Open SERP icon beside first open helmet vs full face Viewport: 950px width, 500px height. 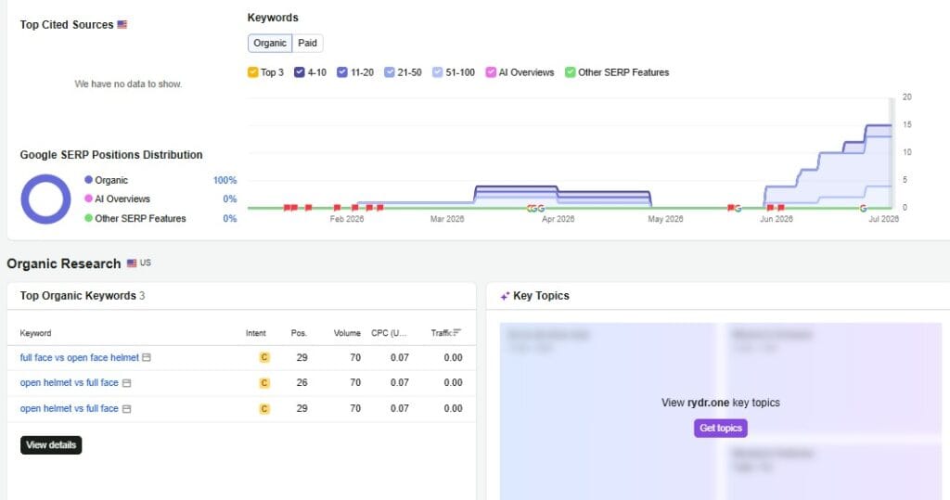click(x=126, y=383)
